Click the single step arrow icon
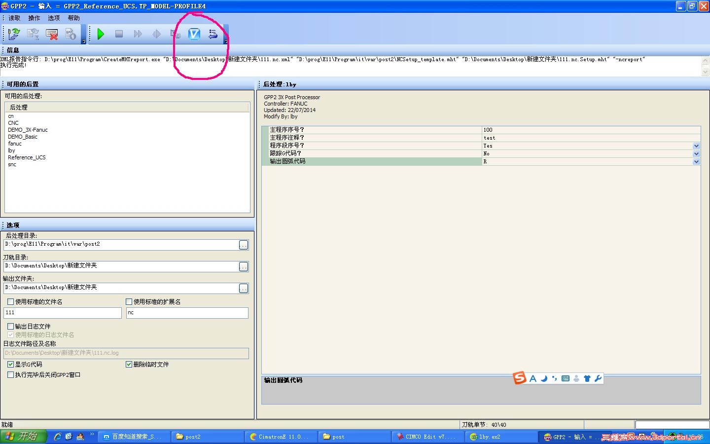The image size is (710, 444). click(157, 34)
